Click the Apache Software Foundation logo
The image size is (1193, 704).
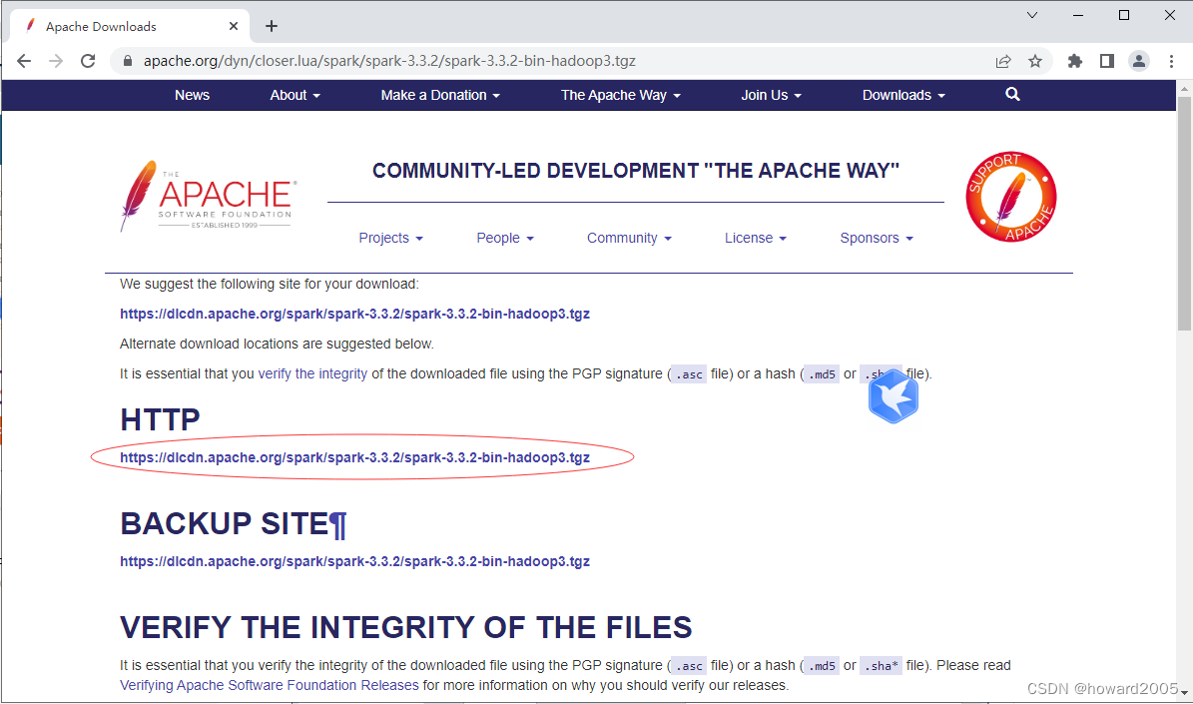pos(207,196)
